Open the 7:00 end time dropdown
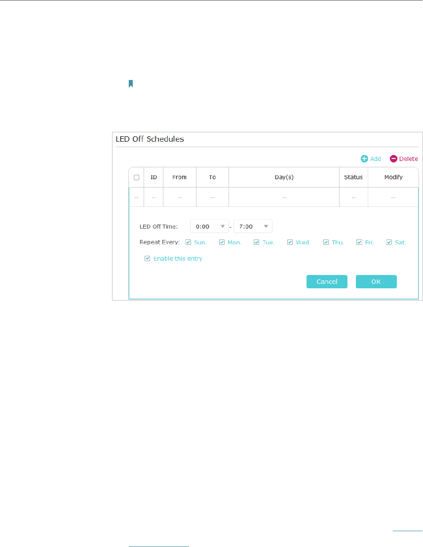 [253, 227]
